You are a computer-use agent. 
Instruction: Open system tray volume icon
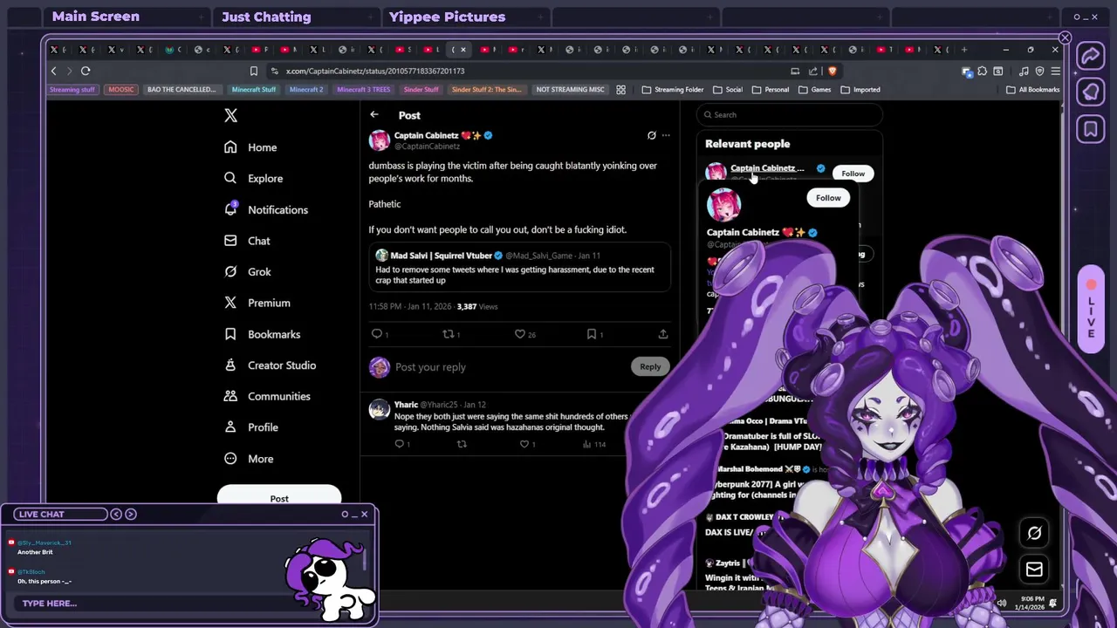[1001, 603]
